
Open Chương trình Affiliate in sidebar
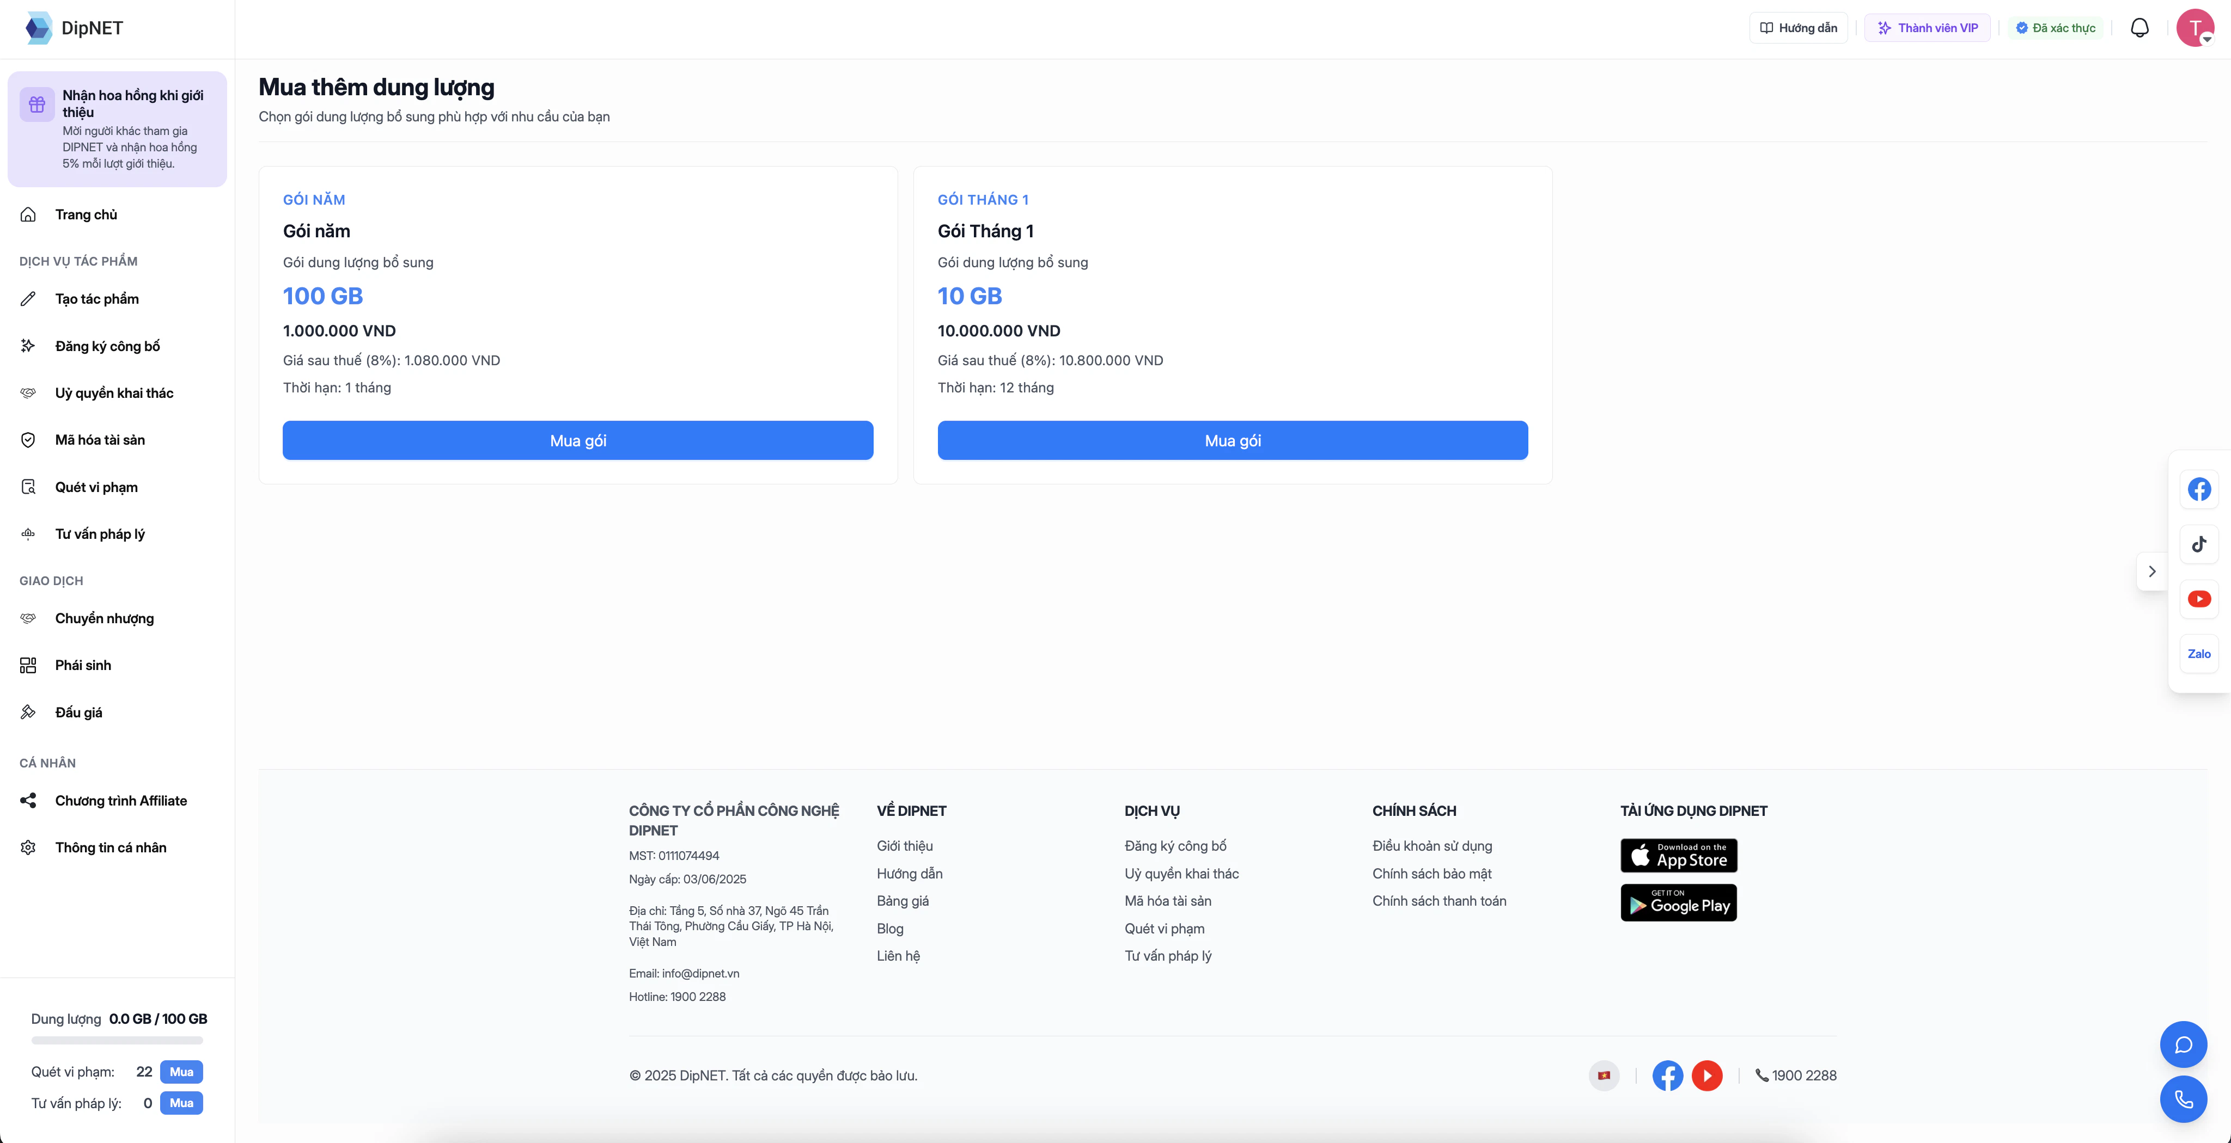click(x=118, y=800)
